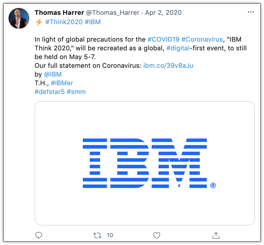Visit the @IBM mention profile

point(53,74)
